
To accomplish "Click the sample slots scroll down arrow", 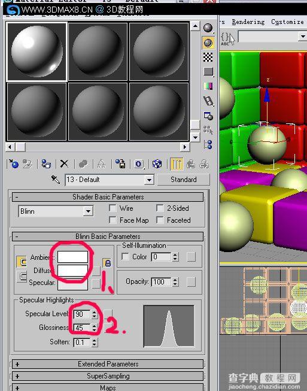I will tap(195, 137).
